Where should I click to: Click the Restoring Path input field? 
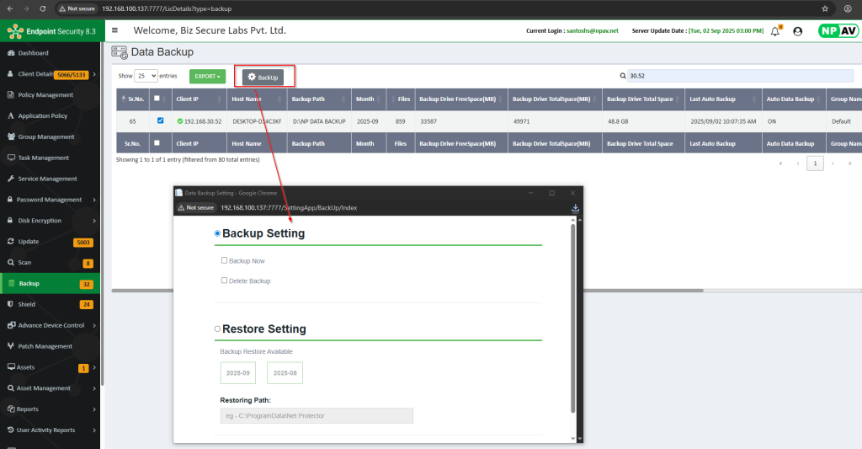pyautogui.click(x=317, y=415)
